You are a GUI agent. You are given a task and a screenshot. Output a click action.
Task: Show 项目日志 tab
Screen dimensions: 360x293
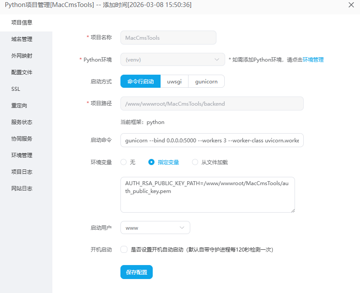pos(22,172)
